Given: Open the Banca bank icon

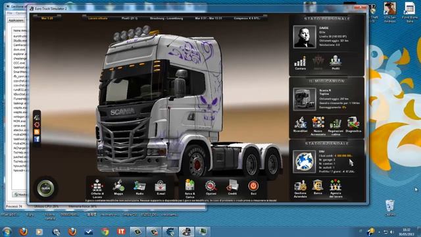Looking at the screenshot, I should (318, 187).
